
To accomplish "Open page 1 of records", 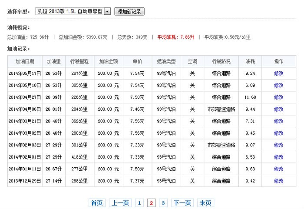I will (139, 203).
